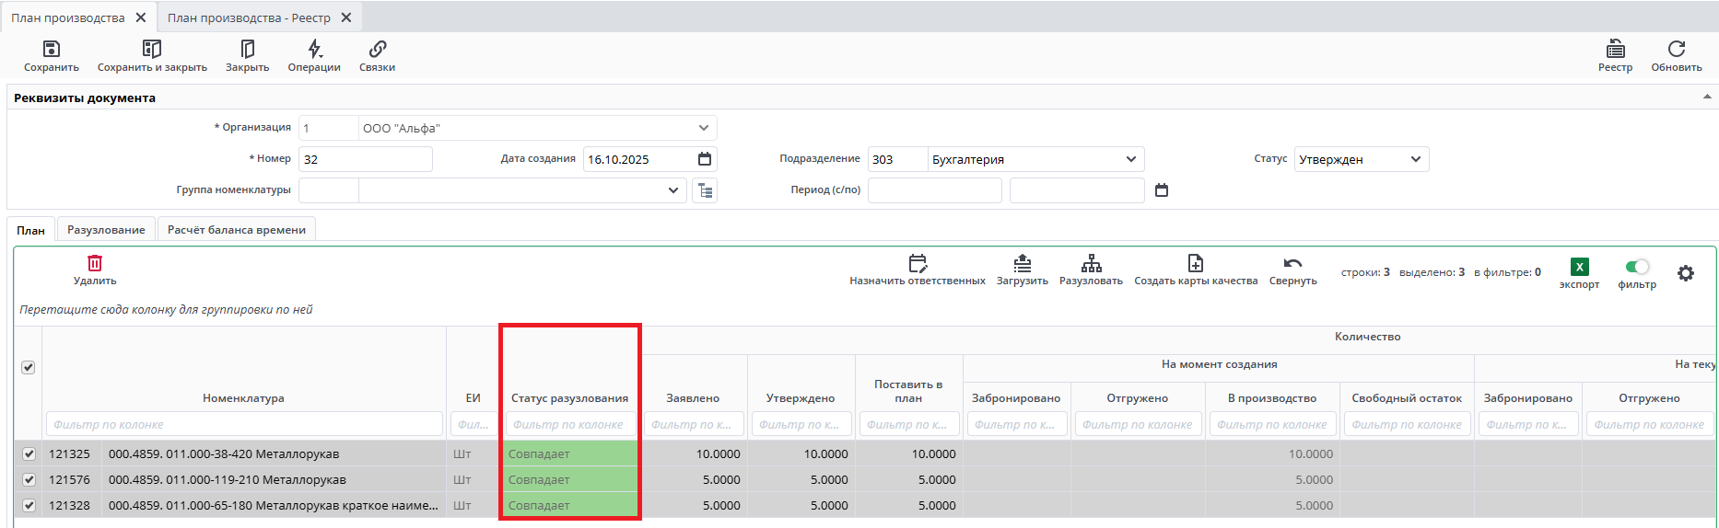Uncheck the row checkbox for item 121576
This screenshot has height=528, width=1719.
[29, 479]
